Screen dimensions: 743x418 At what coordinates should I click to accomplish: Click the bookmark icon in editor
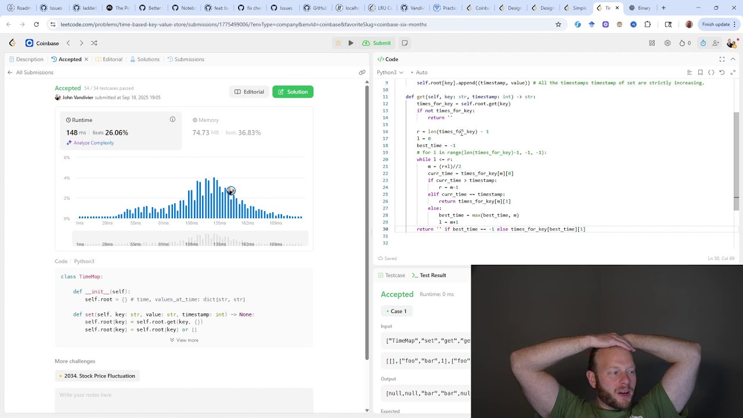700,73
